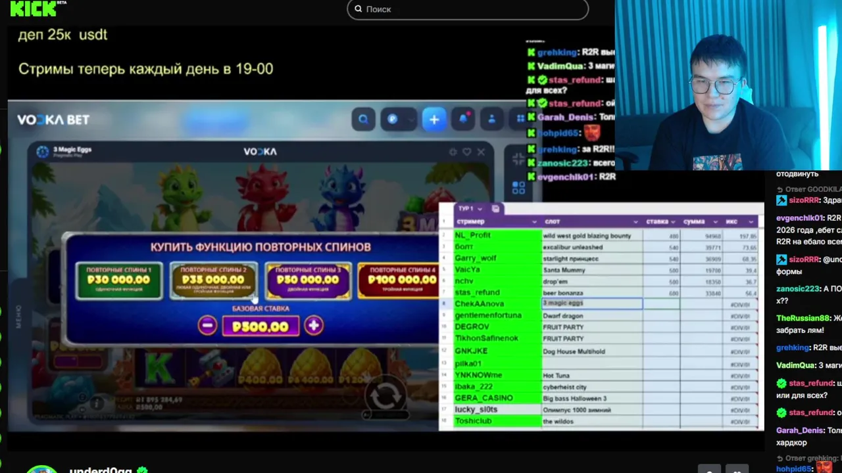Close the 3 Magic Eggs game window

(482, 152)
